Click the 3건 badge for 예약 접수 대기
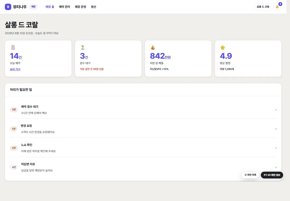 pos(14,110)
